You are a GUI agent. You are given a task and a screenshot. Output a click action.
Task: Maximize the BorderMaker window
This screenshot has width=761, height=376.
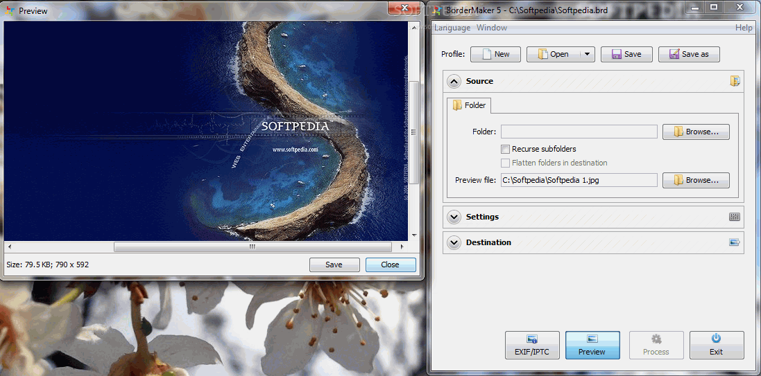tap(713, 6)
